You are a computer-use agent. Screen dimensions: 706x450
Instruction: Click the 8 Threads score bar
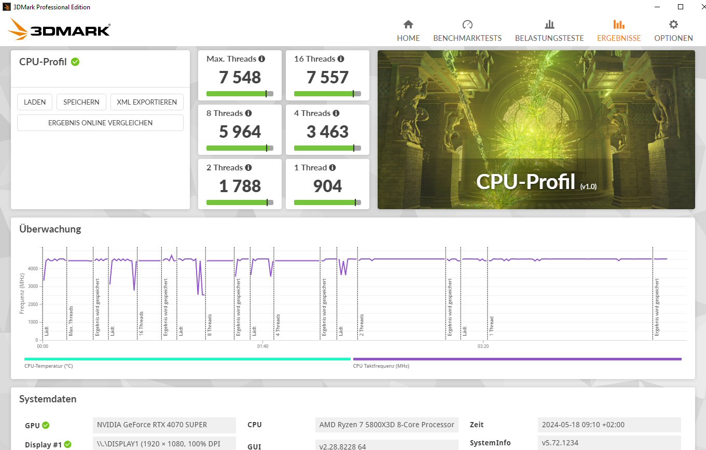point(240,148)
